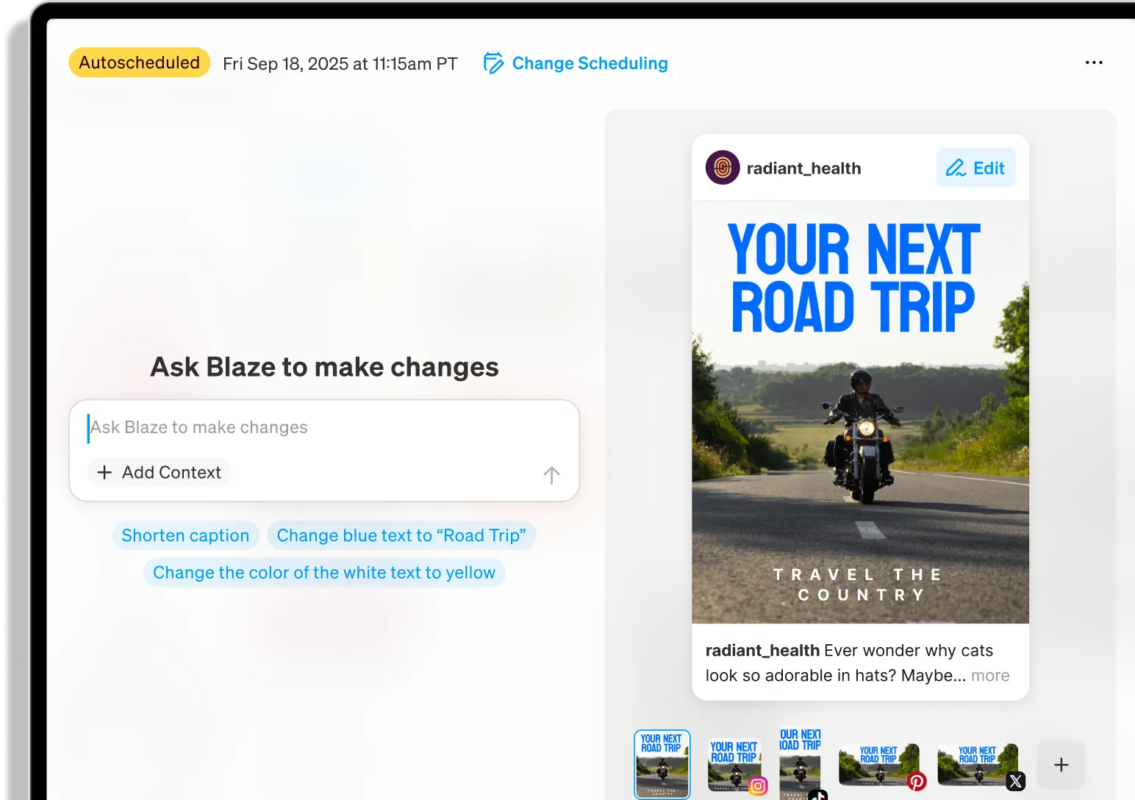Click the send arrow in prompt box

click(x=551, y=475)
